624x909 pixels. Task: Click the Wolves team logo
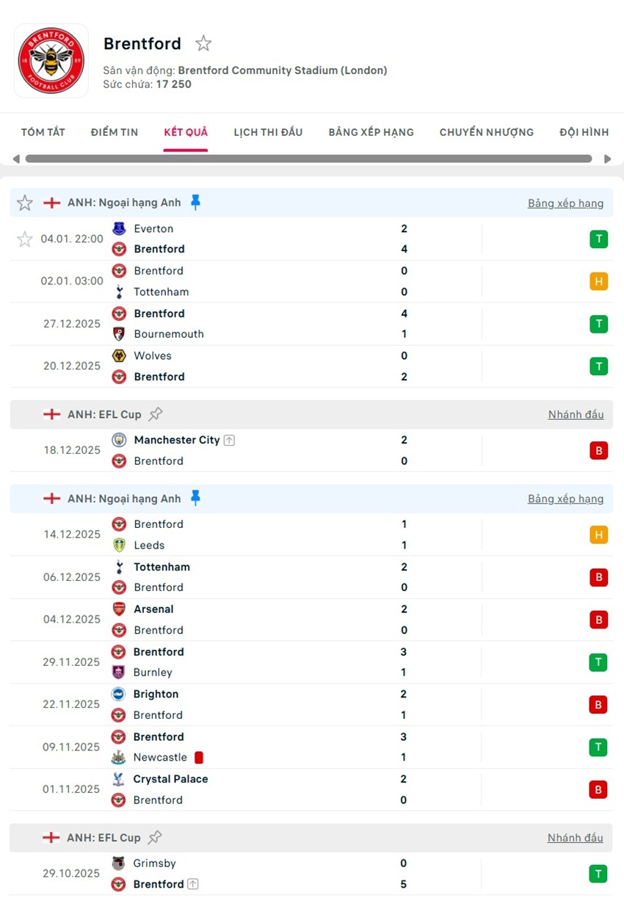click(x=120, y=355)
